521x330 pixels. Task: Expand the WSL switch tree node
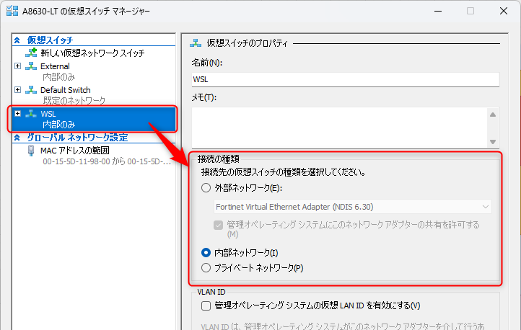(x=17, y=114)
